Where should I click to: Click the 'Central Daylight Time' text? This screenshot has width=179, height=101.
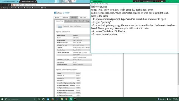pos(79,57)
